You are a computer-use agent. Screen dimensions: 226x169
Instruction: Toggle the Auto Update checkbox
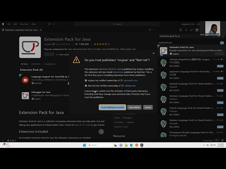pyautogui.click(x=57, y=55)
